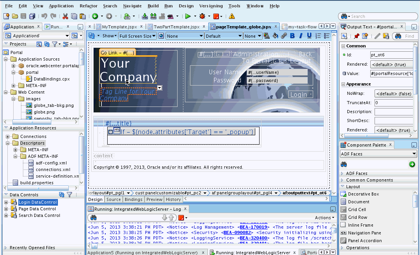Viewport: 420px width, 255px height.
Task: Open the Default font dropdown
Action: click(x=223, y=36)
